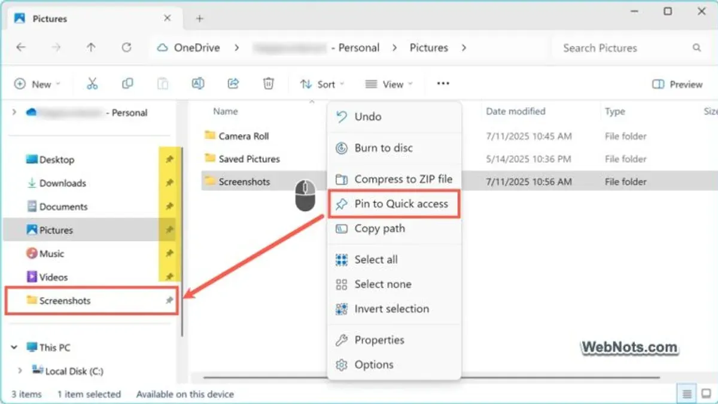Click the Camera Roll folder icon
Screen dimensions: 718x404
(x=210, y=135)
